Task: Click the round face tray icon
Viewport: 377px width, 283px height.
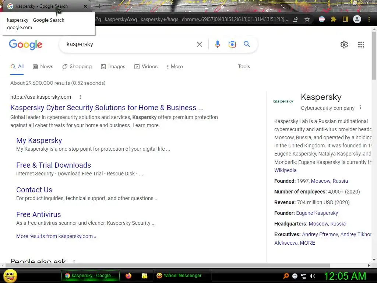Action: click(295, 276)
